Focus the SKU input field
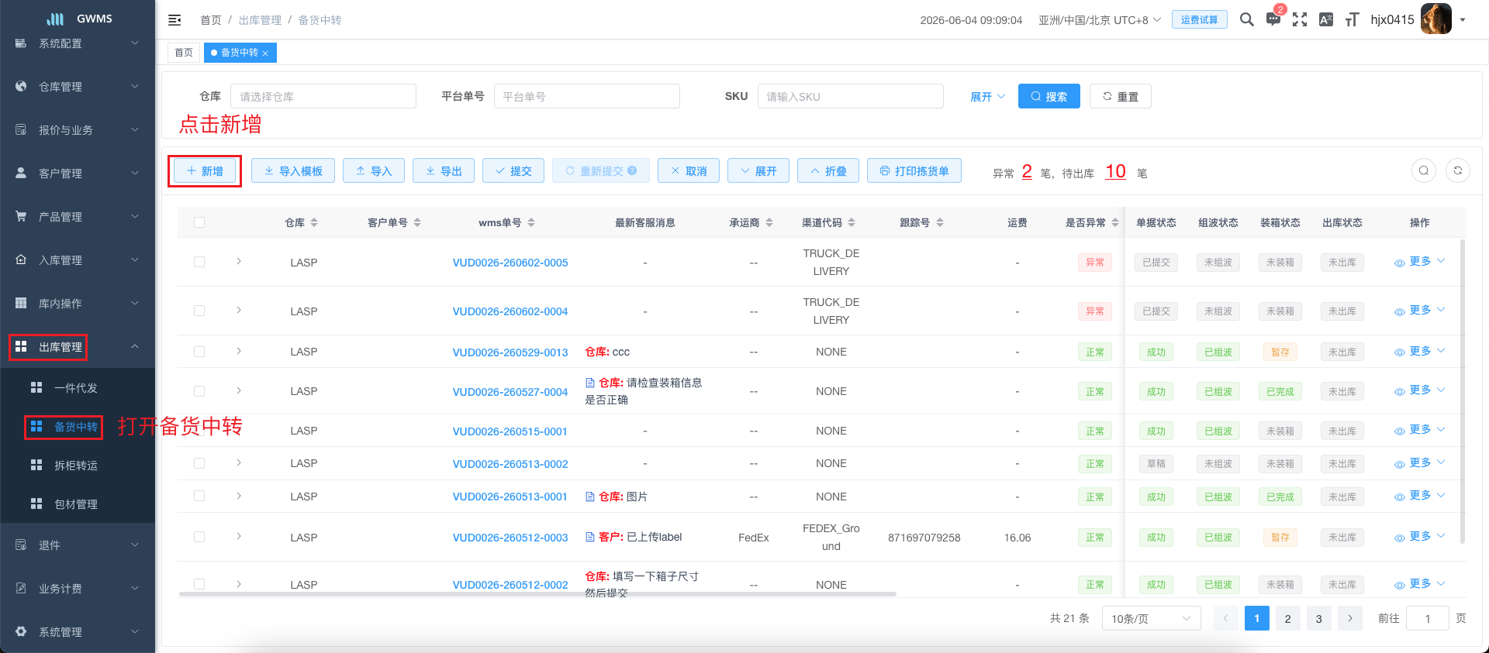This screenshot has height=653, width=1489. point(851,96)
